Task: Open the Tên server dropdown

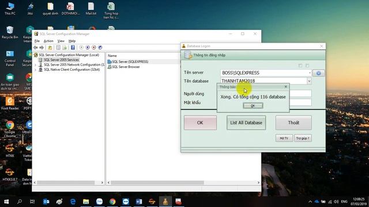Action: pyautogui.click(x=310, y=73)
